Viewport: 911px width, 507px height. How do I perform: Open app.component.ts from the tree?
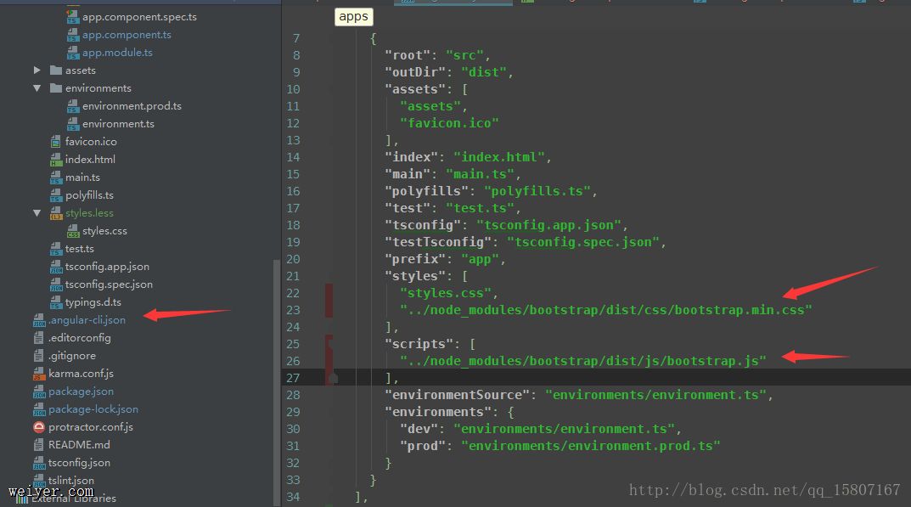(127, 35)
